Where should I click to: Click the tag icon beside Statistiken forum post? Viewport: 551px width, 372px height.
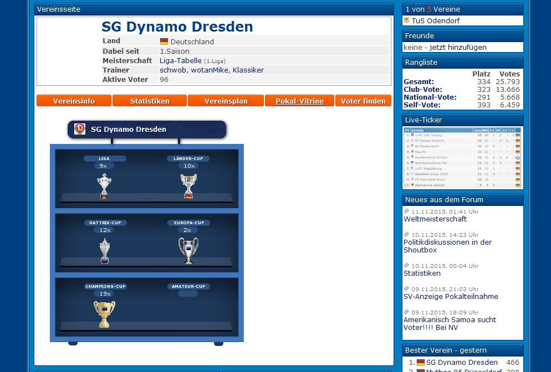coord(406,265)
